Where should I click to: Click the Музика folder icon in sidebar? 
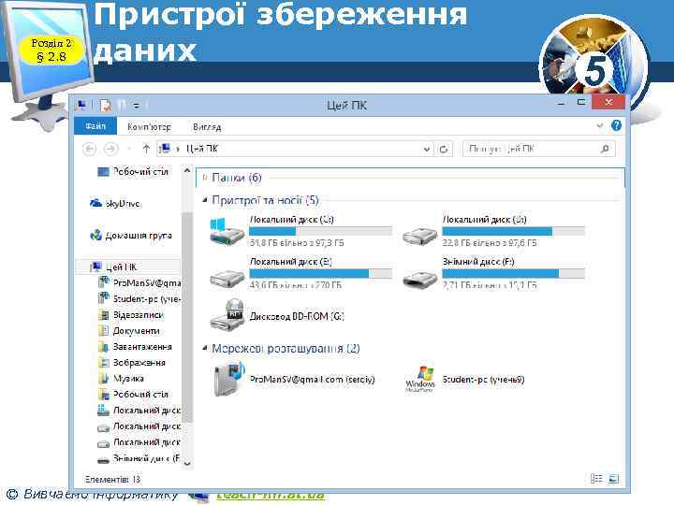tap(104, 379)
